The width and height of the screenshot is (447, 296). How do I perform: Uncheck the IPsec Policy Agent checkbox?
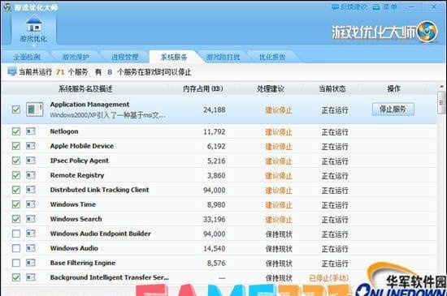[16, 161]
